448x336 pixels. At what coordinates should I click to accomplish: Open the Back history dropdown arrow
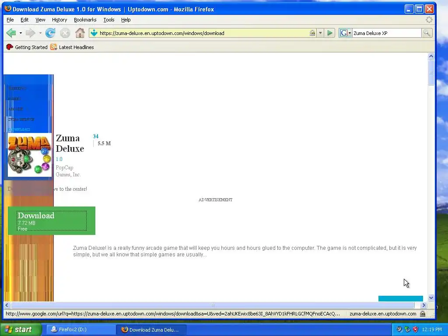[21, 33]
